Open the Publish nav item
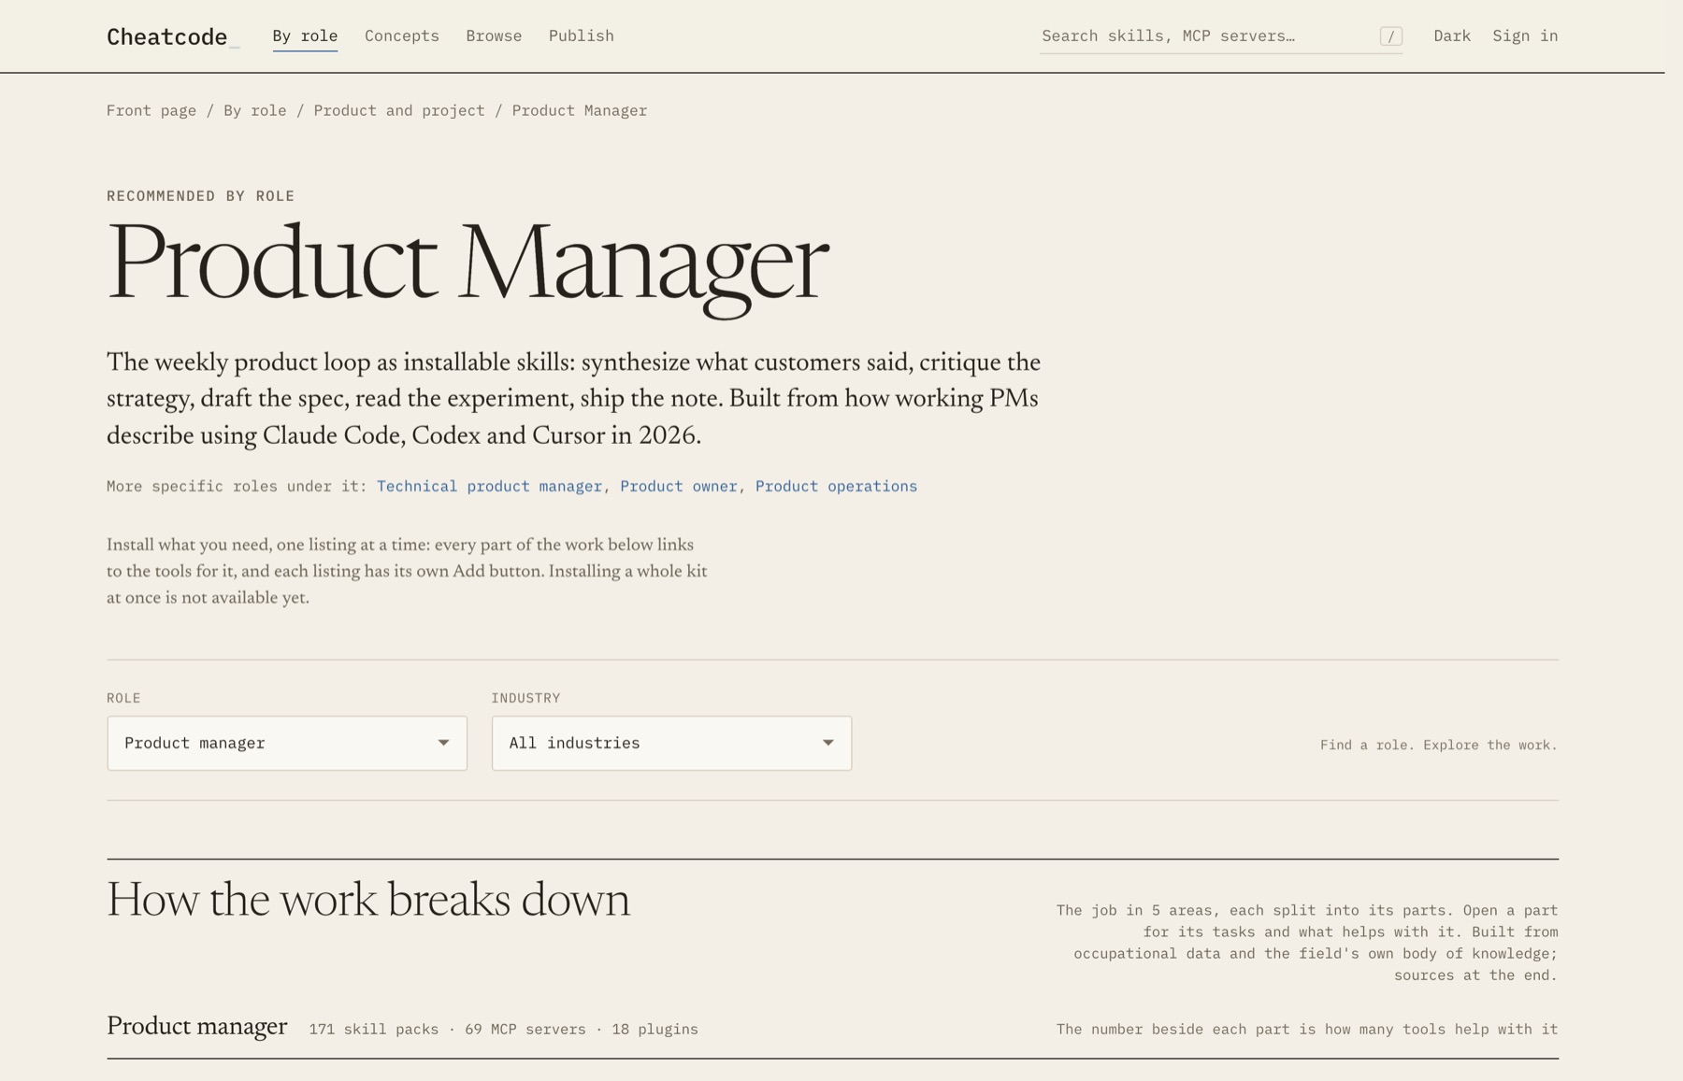The width and height of the screenshot is (1683, 1081). click(x=582, y=36)
